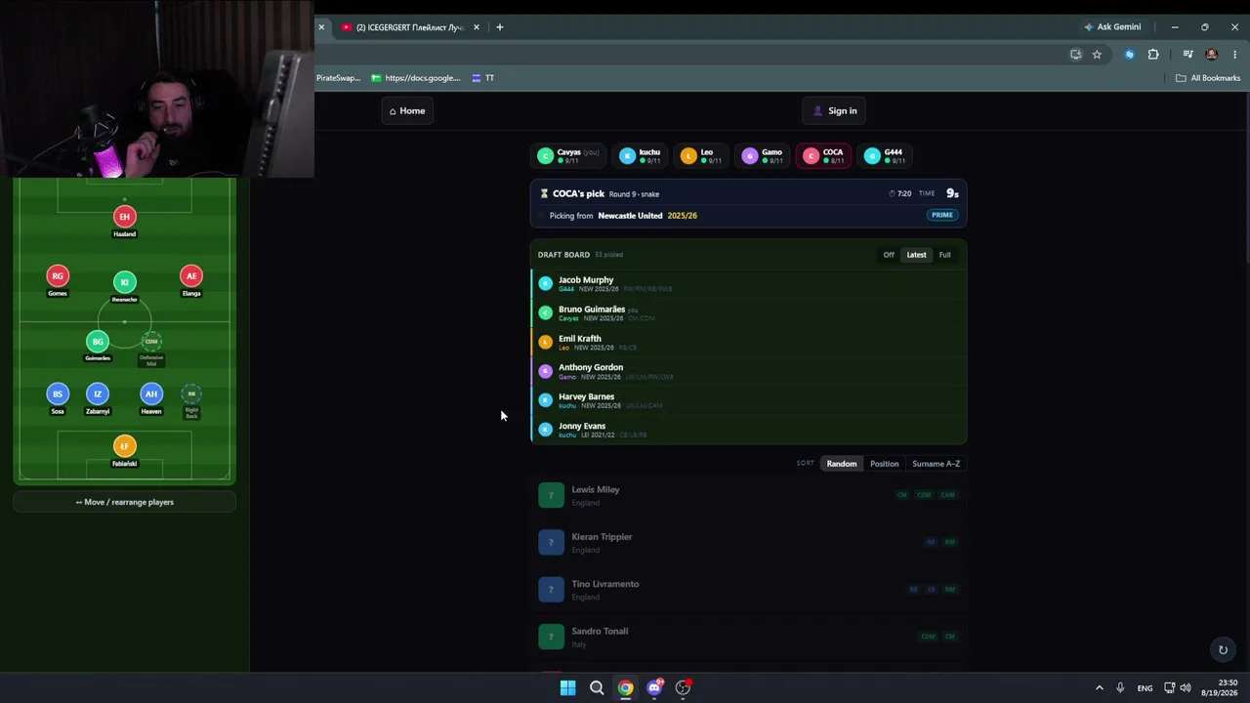This screenshot has height=703, width=1250.
Task: Sort player list by Position
Action: click(885, 464)
